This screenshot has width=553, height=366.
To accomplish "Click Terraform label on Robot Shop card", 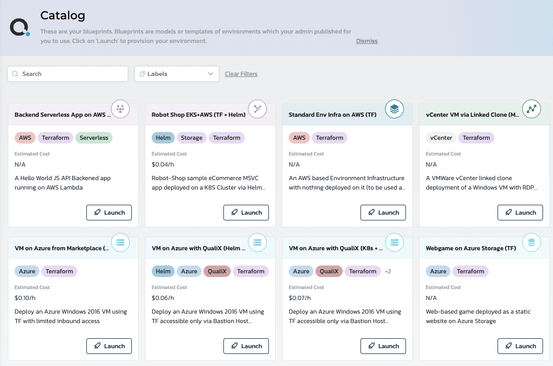I will click(227, 138).
